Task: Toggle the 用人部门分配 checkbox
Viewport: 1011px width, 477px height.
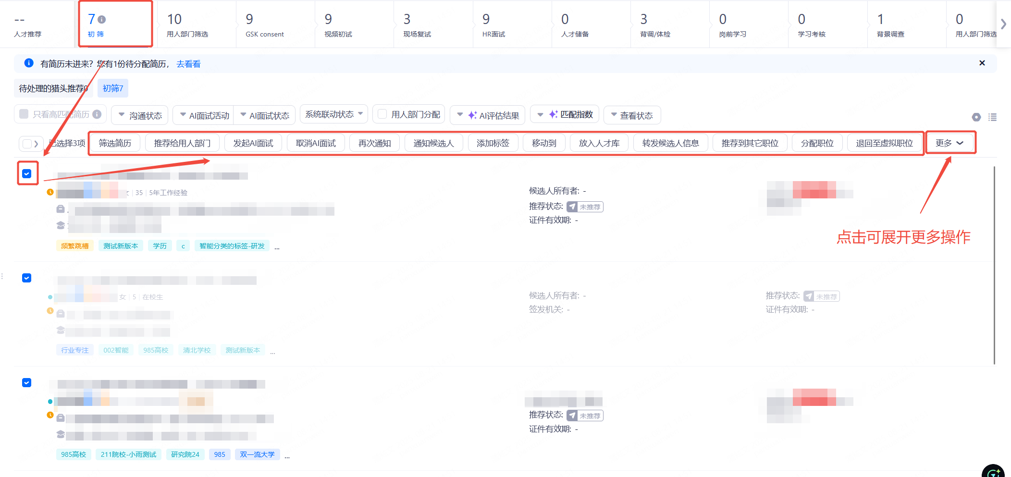Action: coord(382,114)
